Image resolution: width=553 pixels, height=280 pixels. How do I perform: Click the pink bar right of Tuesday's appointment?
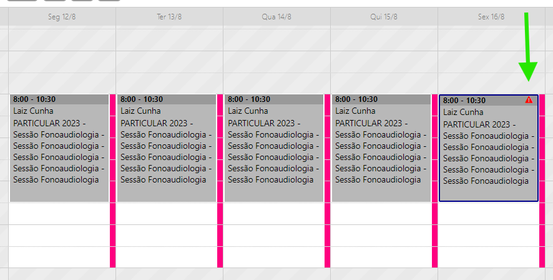(220, 181)
